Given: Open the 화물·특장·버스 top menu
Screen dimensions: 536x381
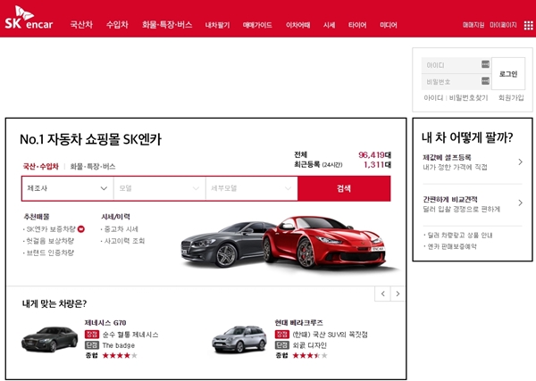Looking at the screenshot, I should [x=167, y=25].
